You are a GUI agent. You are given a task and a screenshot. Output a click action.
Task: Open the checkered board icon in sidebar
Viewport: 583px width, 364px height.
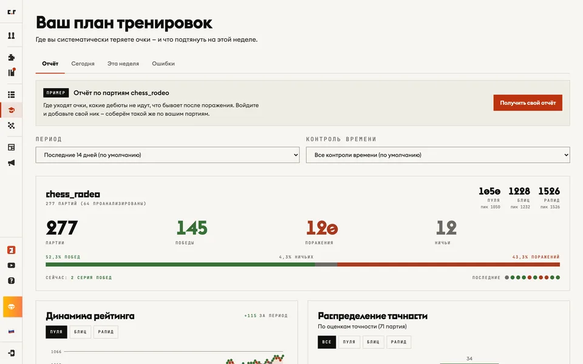pos(12,126)
